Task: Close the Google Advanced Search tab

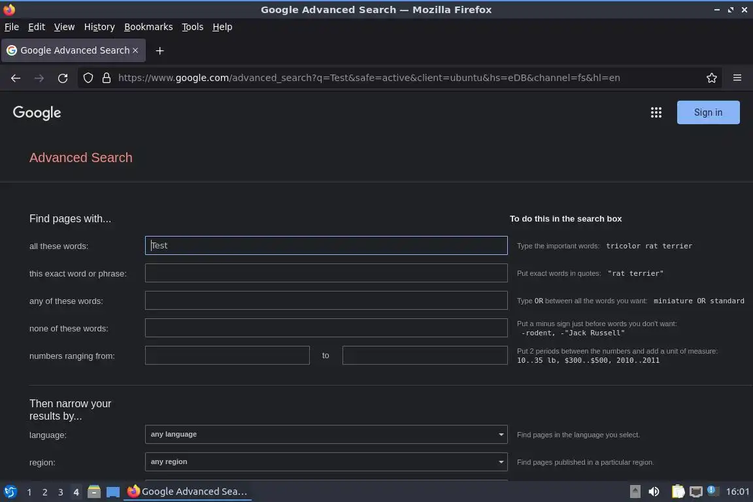Action: point(135,50)
